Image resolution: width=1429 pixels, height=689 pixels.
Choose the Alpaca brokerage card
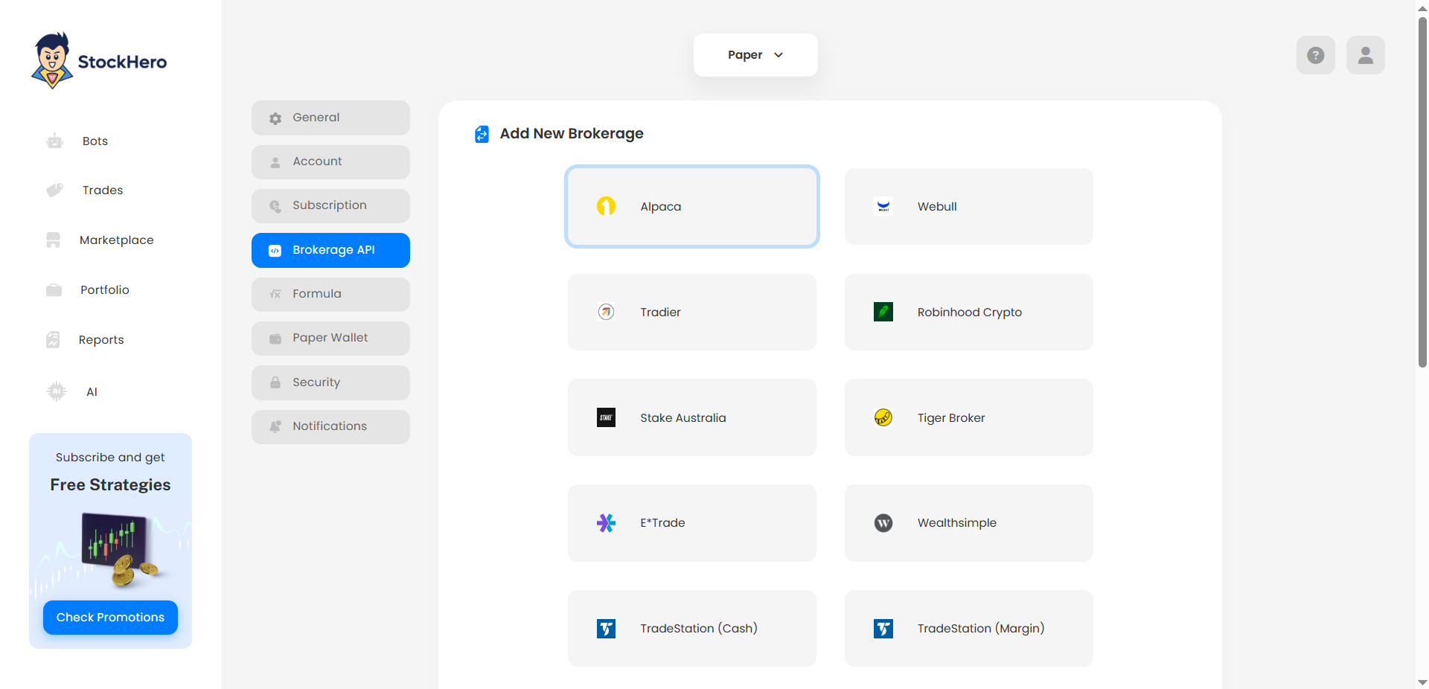692,206
